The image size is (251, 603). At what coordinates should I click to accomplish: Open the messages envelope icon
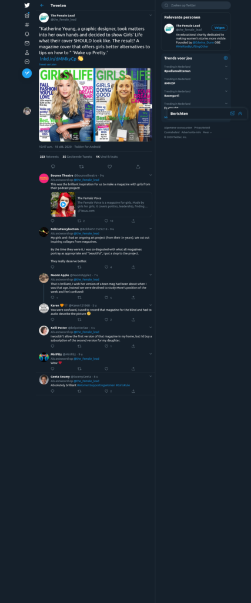27,43
